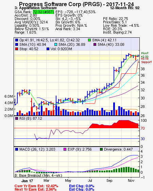Click the Jul date axis label
Viewport: 153px width, 191px height.
90,180
